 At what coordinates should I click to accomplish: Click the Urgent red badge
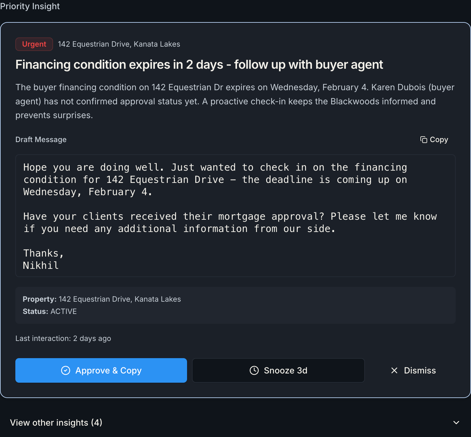pyautogui.click(x=34, y=44)
